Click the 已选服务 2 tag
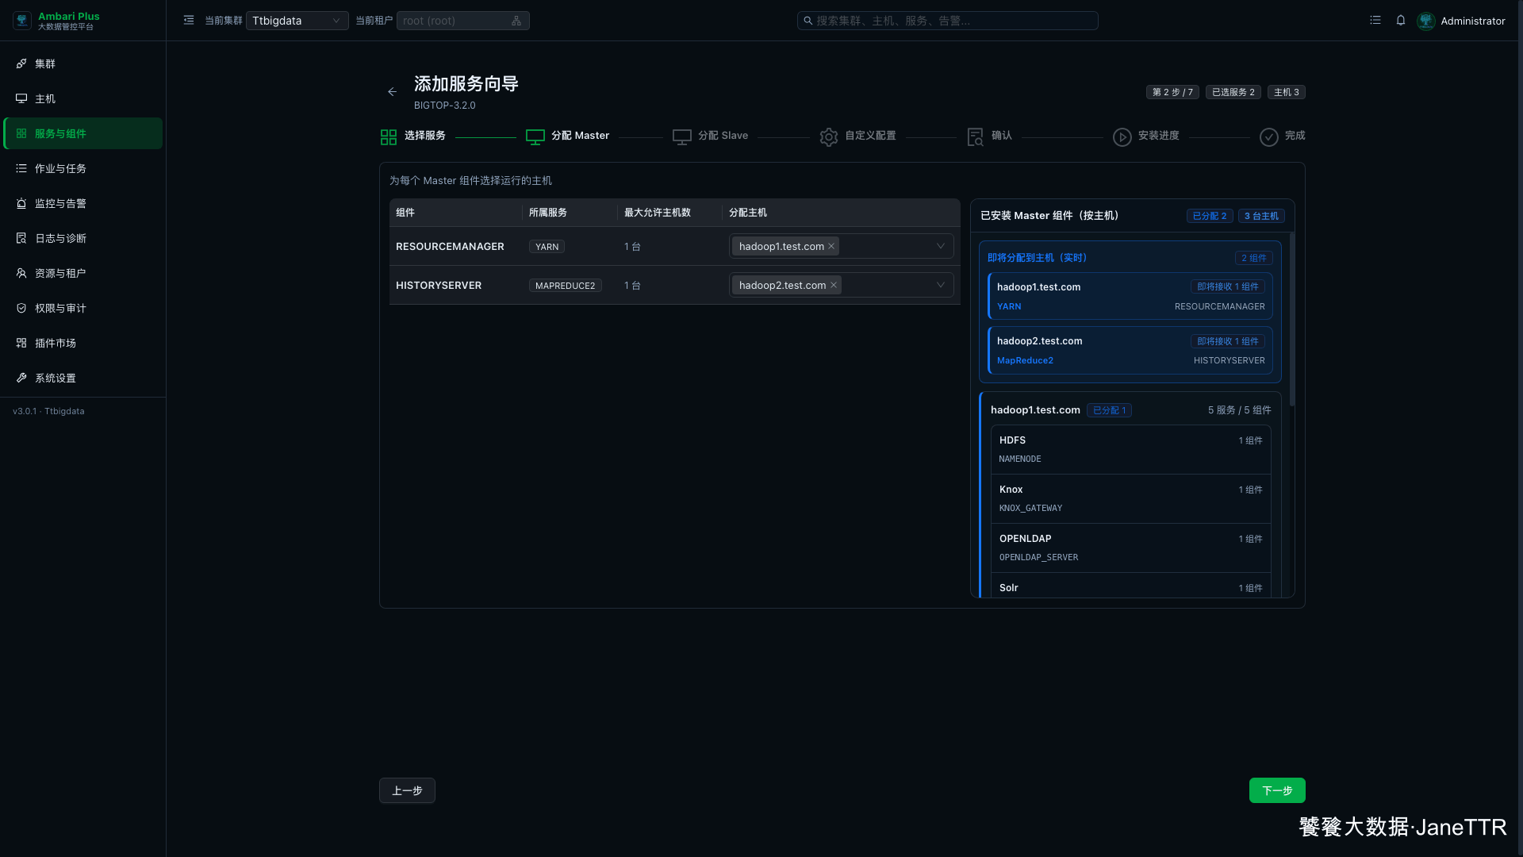This screenshot has height=857, width=1523. 1233,92
